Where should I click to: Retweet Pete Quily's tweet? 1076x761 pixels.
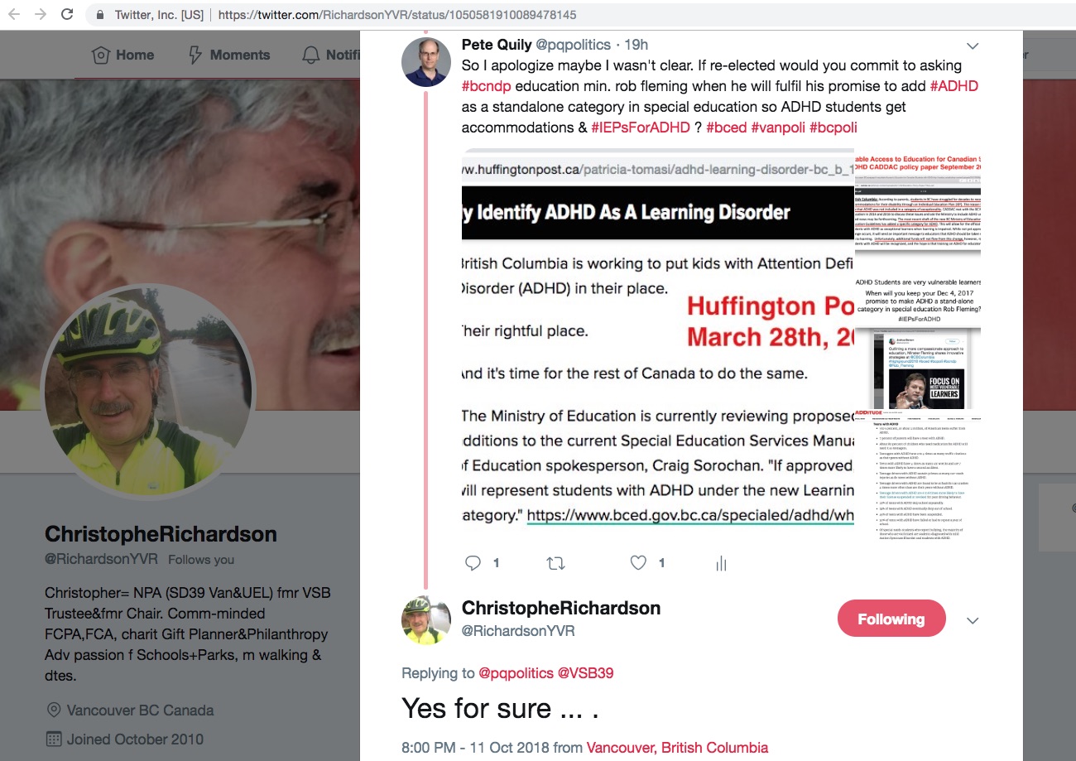(x=556, y=563)
